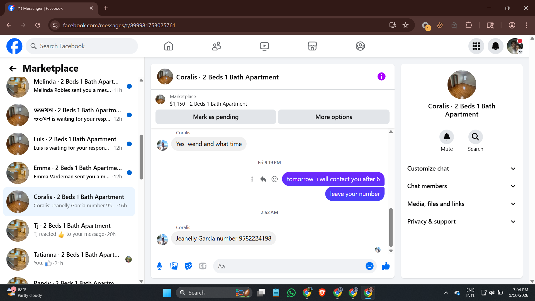Open Friends tab in top navigation
The height and width of the screenshot is (301, 535).
coord(217,46)
